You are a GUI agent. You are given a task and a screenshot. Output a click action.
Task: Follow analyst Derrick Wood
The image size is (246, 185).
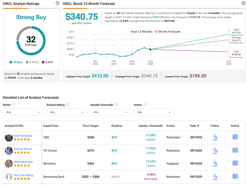(215, 150)
